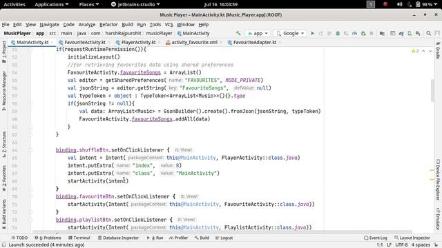Run the app with the green play button
Image resolution: width=442 pixels, height=248 pixels.
[312, 33]
